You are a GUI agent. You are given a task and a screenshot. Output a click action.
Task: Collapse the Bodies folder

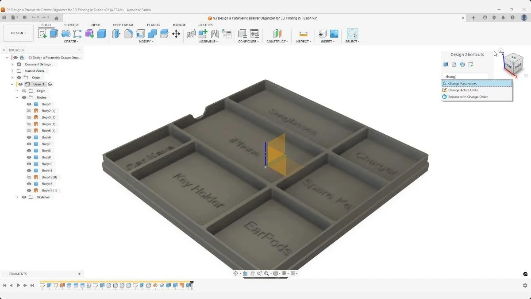click(17, 97)
